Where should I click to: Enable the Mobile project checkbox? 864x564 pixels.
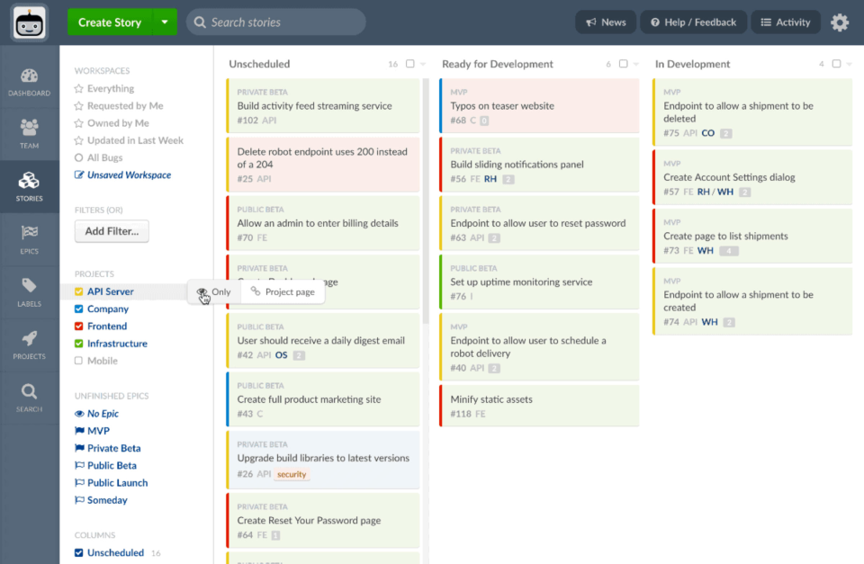(79, 361)
